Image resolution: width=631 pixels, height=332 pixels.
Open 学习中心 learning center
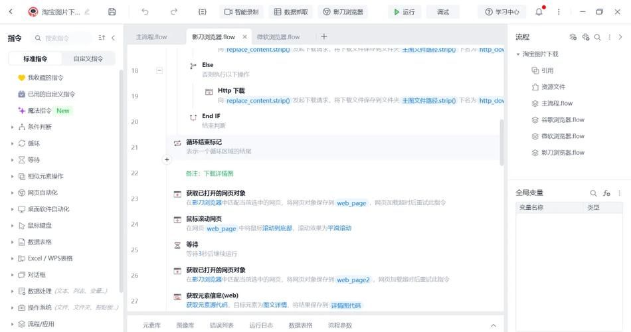pos(502,12)
